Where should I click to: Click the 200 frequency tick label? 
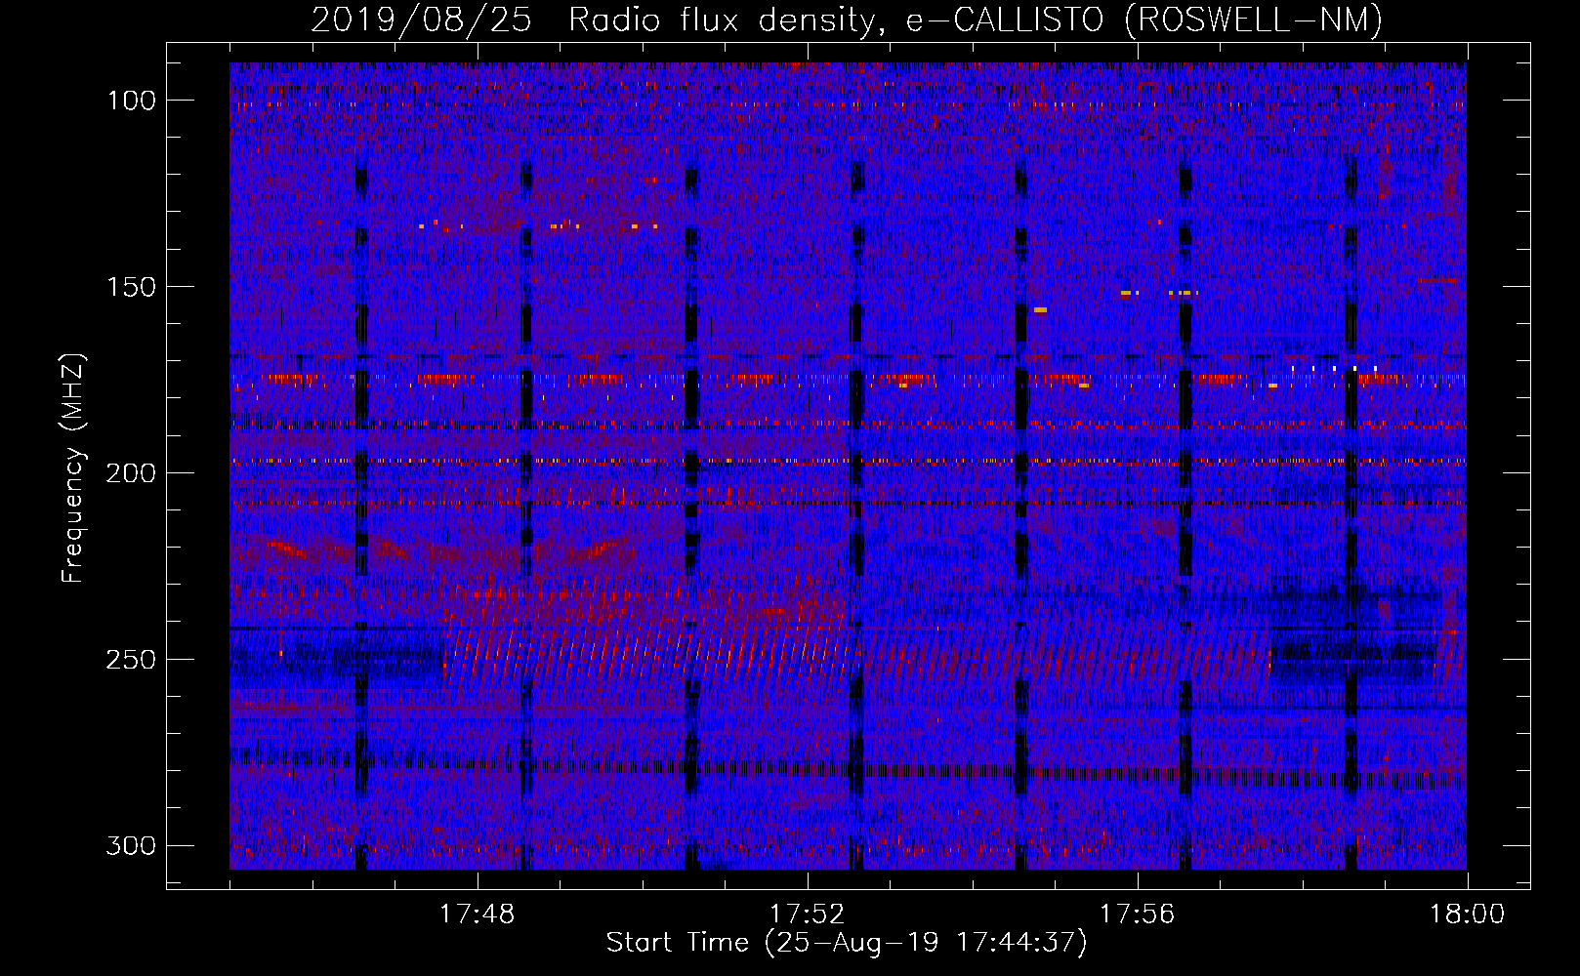132,473
